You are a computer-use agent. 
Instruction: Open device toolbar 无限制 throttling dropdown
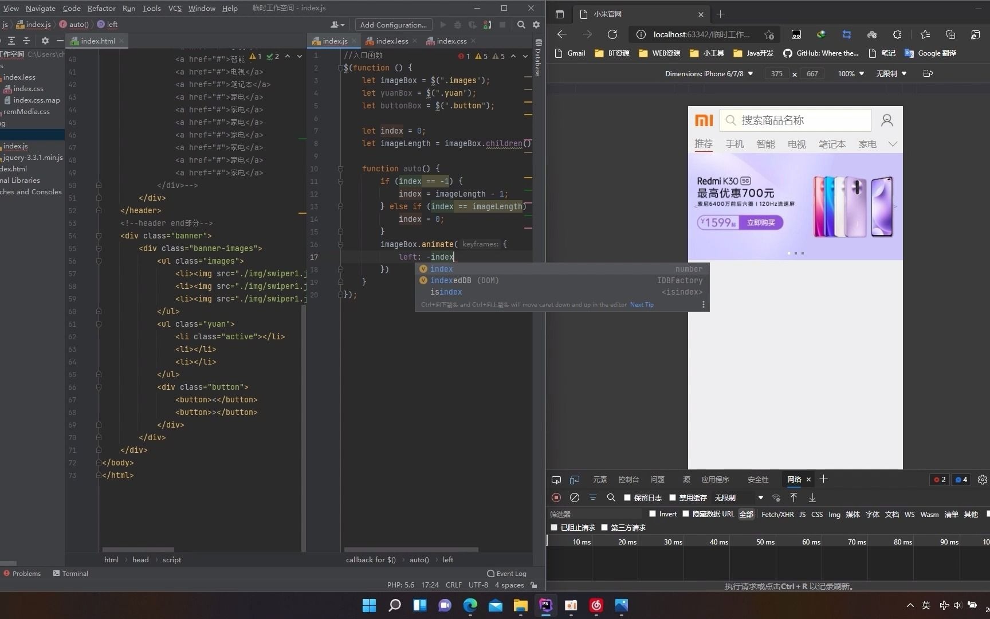891,73
